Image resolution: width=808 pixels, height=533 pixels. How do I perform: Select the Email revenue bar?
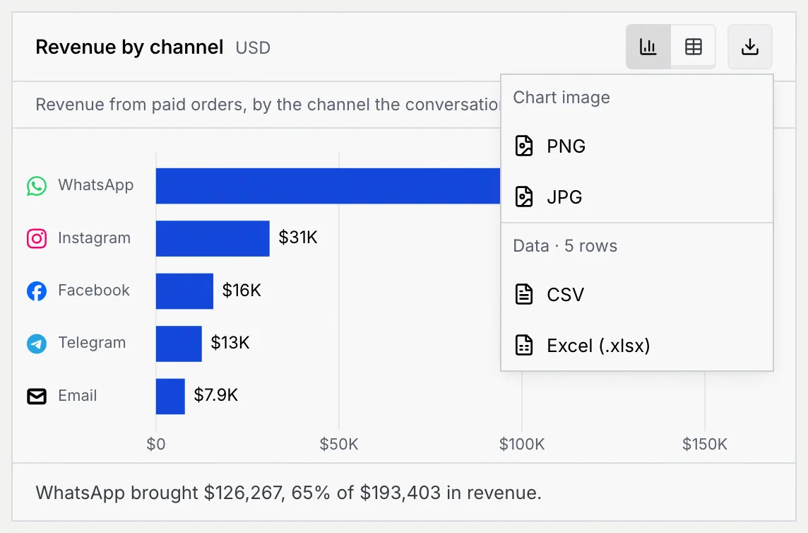click(x=170, y=397)
